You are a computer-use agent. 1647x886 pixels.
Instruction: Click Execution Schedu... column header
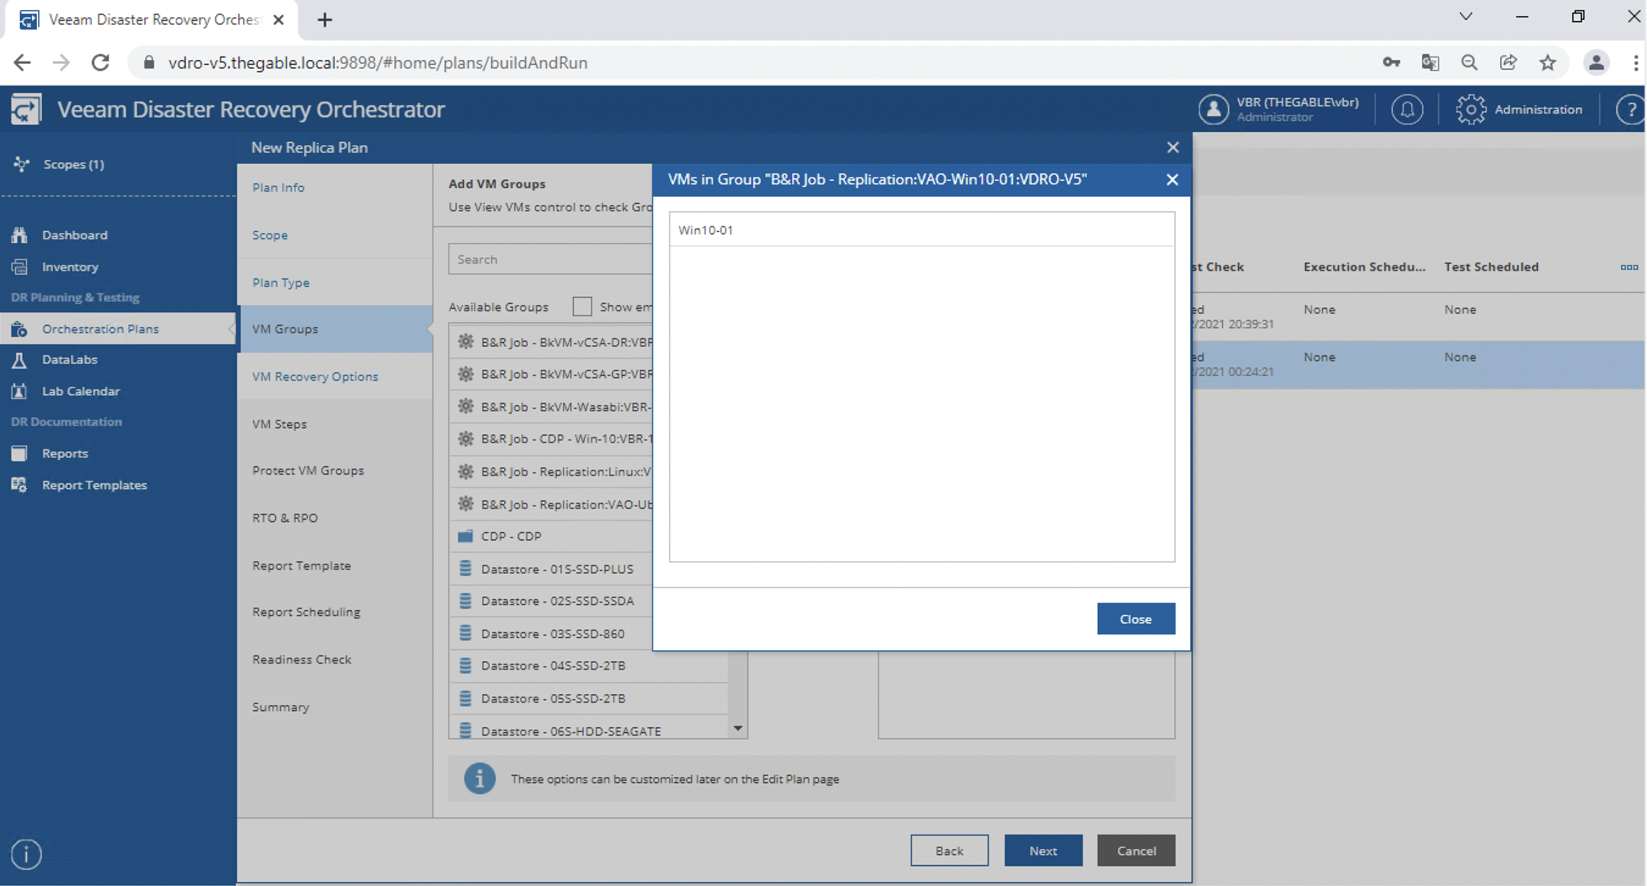(1364, 267)
